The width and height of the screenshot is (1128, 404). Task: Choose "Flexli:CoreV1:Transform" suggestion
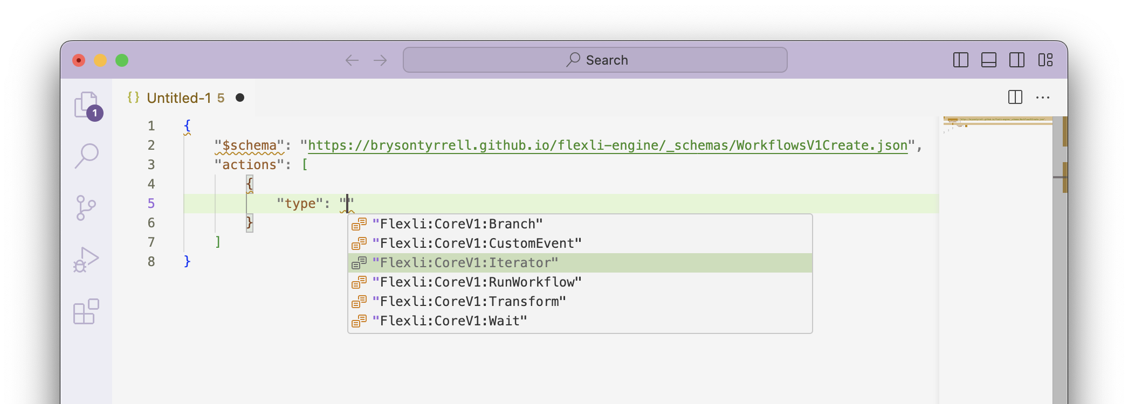(580, 302)
